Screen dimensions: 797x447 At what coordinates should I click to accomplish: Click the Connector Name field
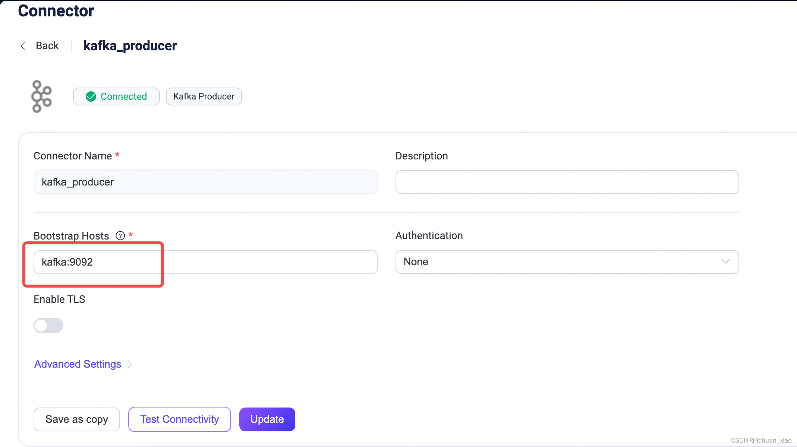[205, 182]
